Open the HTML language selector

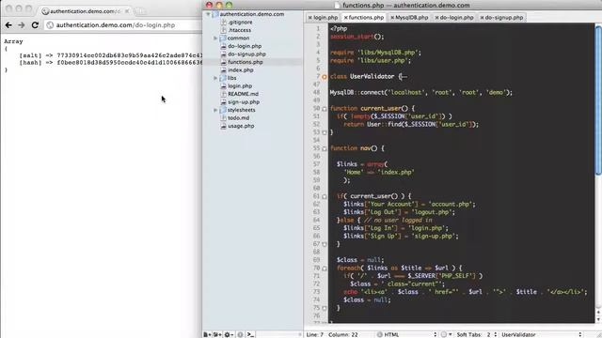(407, 334)
